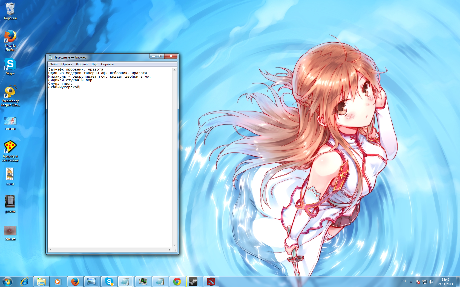Open Internet Explorer from the taskbar
This screenshot has height=287, width=460.
24,281
